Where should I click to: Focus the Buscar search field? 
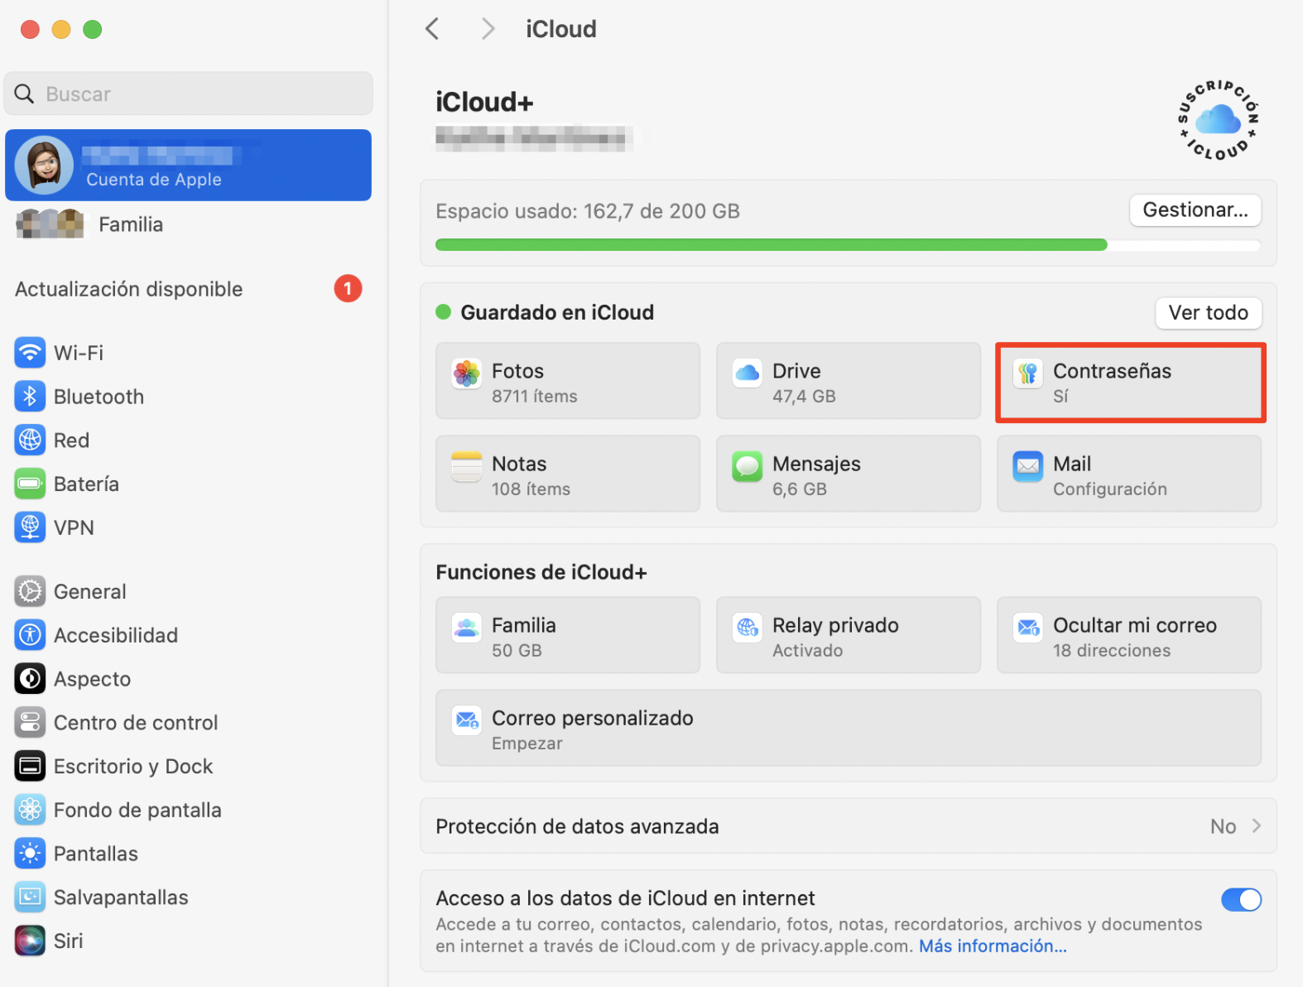tap(189, 94)
